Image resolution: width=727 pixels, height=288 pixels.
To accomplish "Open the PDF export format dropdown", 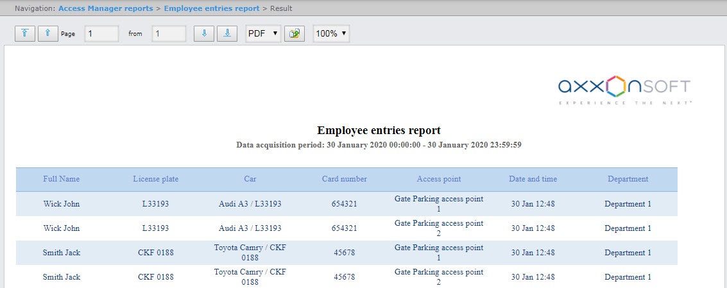I will tap(263, 33).
